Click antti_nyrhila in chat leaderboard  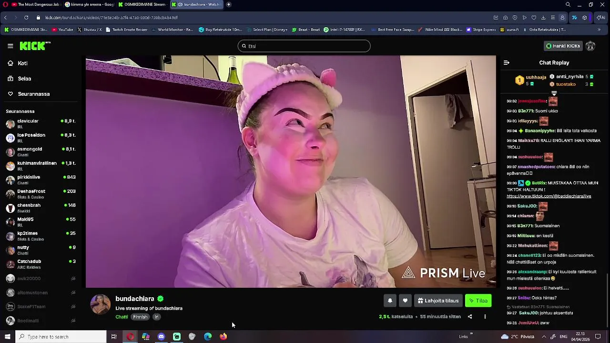(569, 77)
